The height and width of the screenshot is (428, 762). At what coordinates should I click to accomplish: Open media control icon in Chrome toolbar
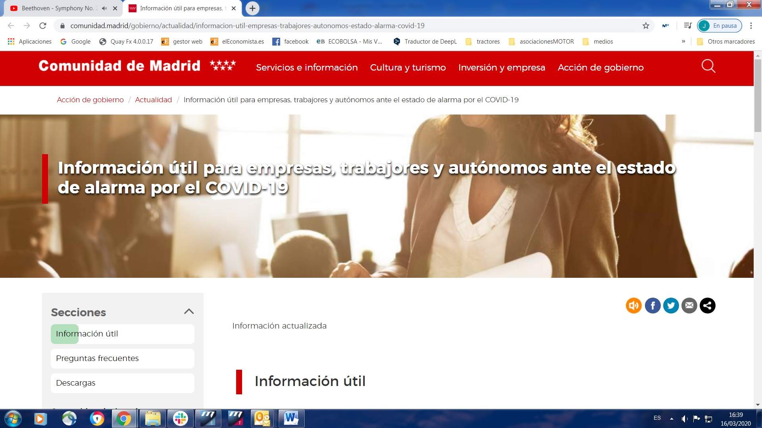point(688,26)
